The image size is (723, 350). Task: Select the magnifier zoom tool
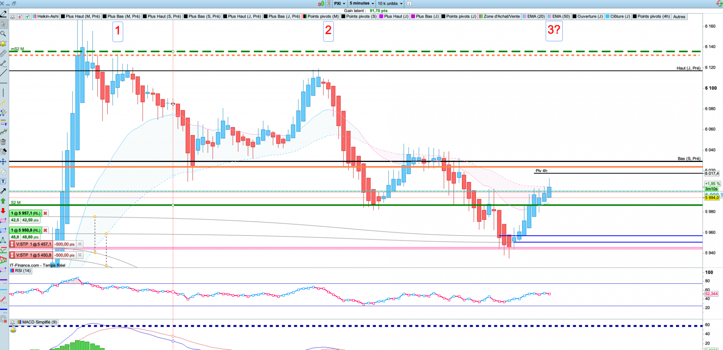coord(3,34)
